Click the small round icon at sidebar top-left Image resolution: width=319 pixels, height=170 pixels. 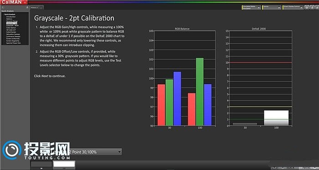(3, 7)
